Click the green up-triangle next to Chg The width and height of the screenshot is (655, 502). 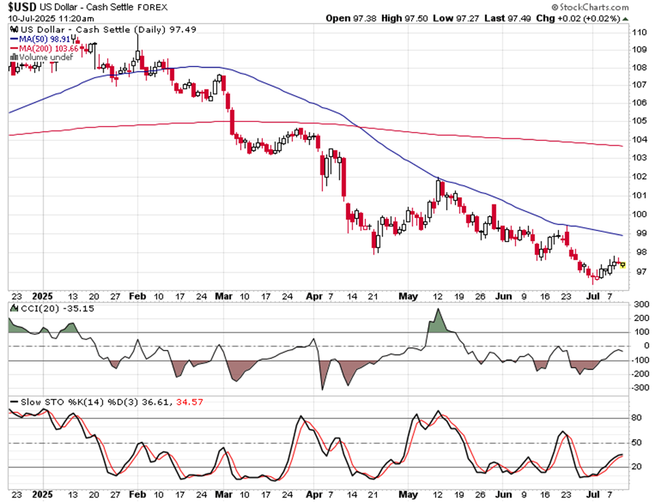625,19
